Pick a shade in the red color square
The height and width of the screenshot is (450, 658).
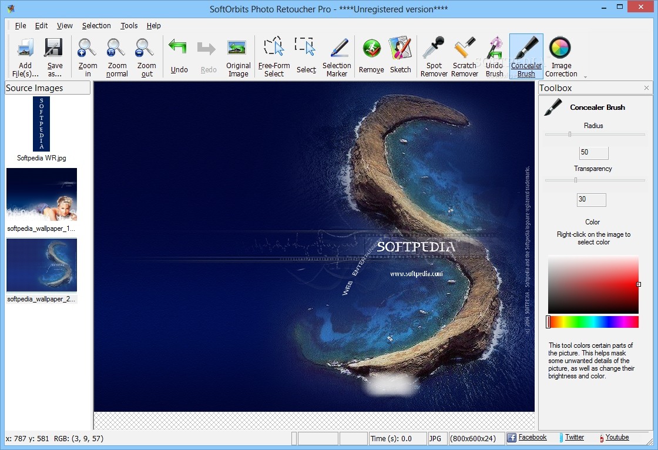(593, 285)
